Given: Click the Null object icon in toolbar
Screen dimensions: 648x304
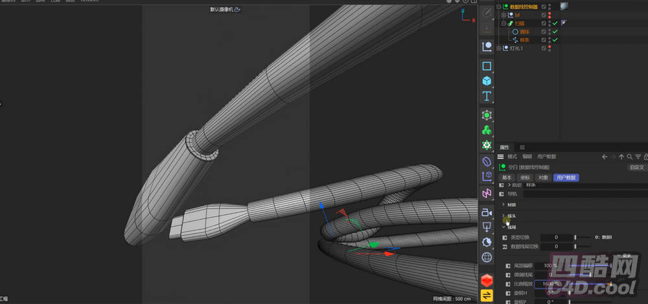Looking at the screenshot, I should click(487, 47).
